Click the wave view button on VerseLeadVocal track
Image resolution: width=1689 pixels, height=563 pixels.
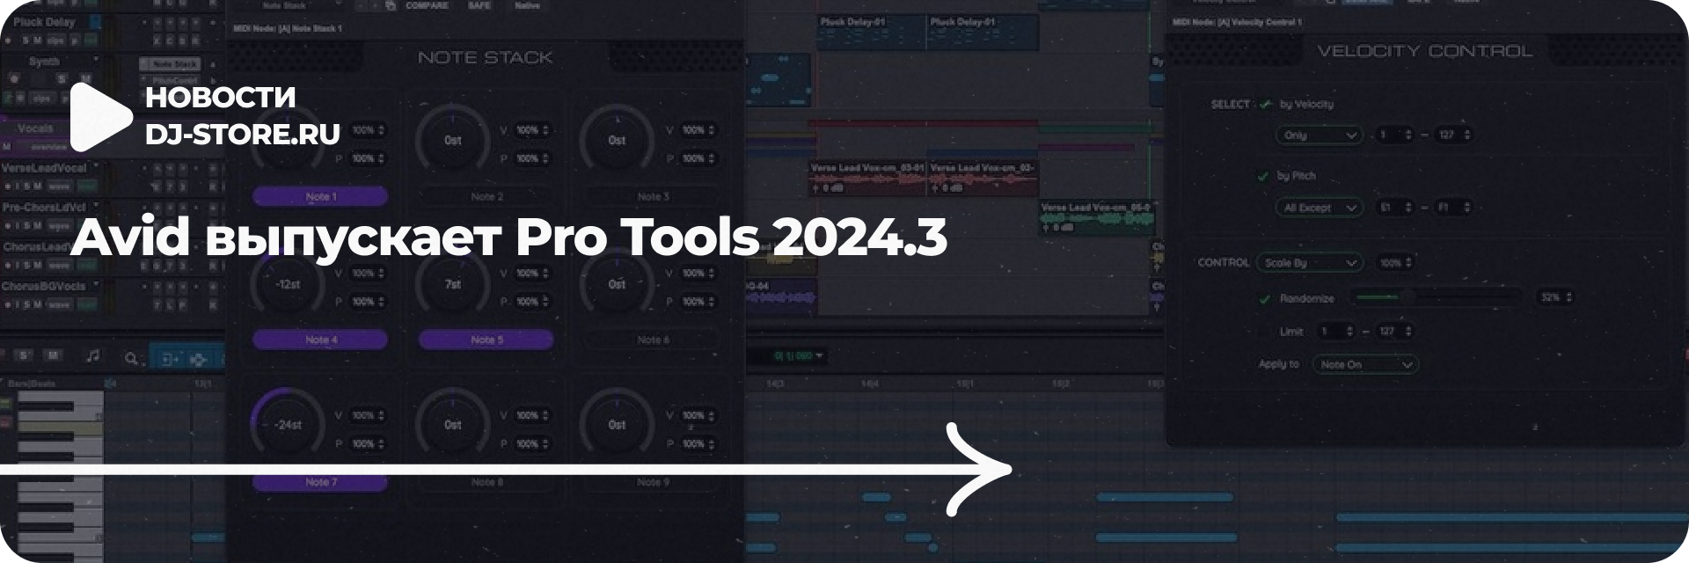[x=59, y=186]
